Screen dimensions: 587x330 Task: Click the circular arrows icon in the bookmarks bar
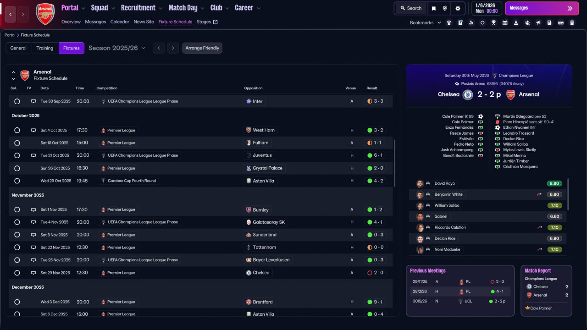482,22
